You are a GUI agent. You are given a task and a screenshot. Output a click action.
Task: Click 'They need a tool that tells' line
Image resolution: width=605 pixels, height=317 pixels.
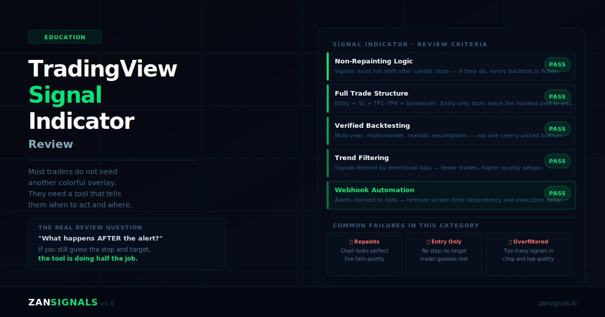(x=75, y=194)
